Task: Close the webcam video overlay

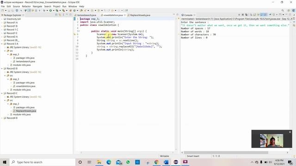Action: (290, 132)
